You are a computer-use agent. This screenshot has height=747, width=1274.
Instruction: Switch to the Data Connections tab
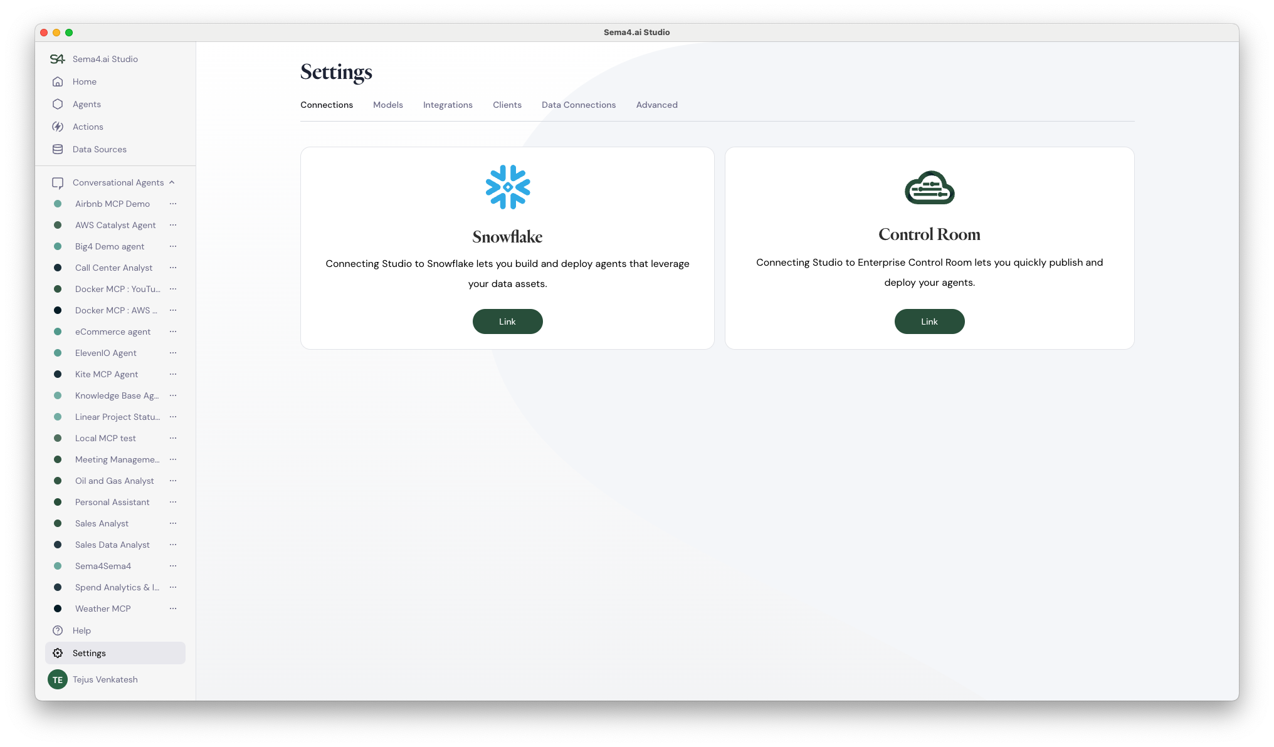coord(579,105)
